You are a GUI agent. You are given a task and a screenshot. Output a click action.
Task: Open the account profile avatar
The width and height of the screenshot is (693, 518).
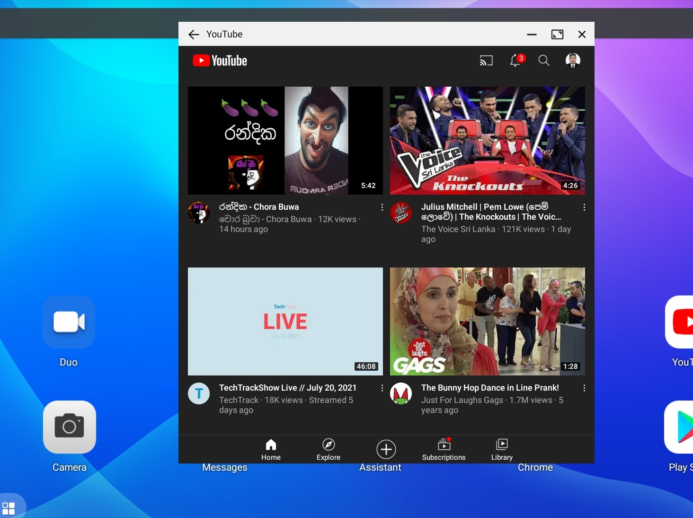[573, 60]
